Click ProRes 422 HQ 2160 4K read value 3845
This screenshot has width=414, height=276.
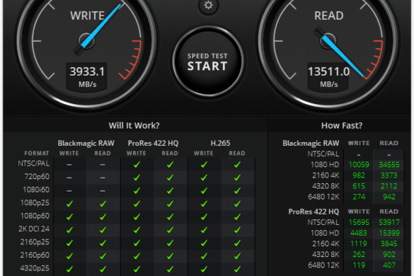[389, 243]
